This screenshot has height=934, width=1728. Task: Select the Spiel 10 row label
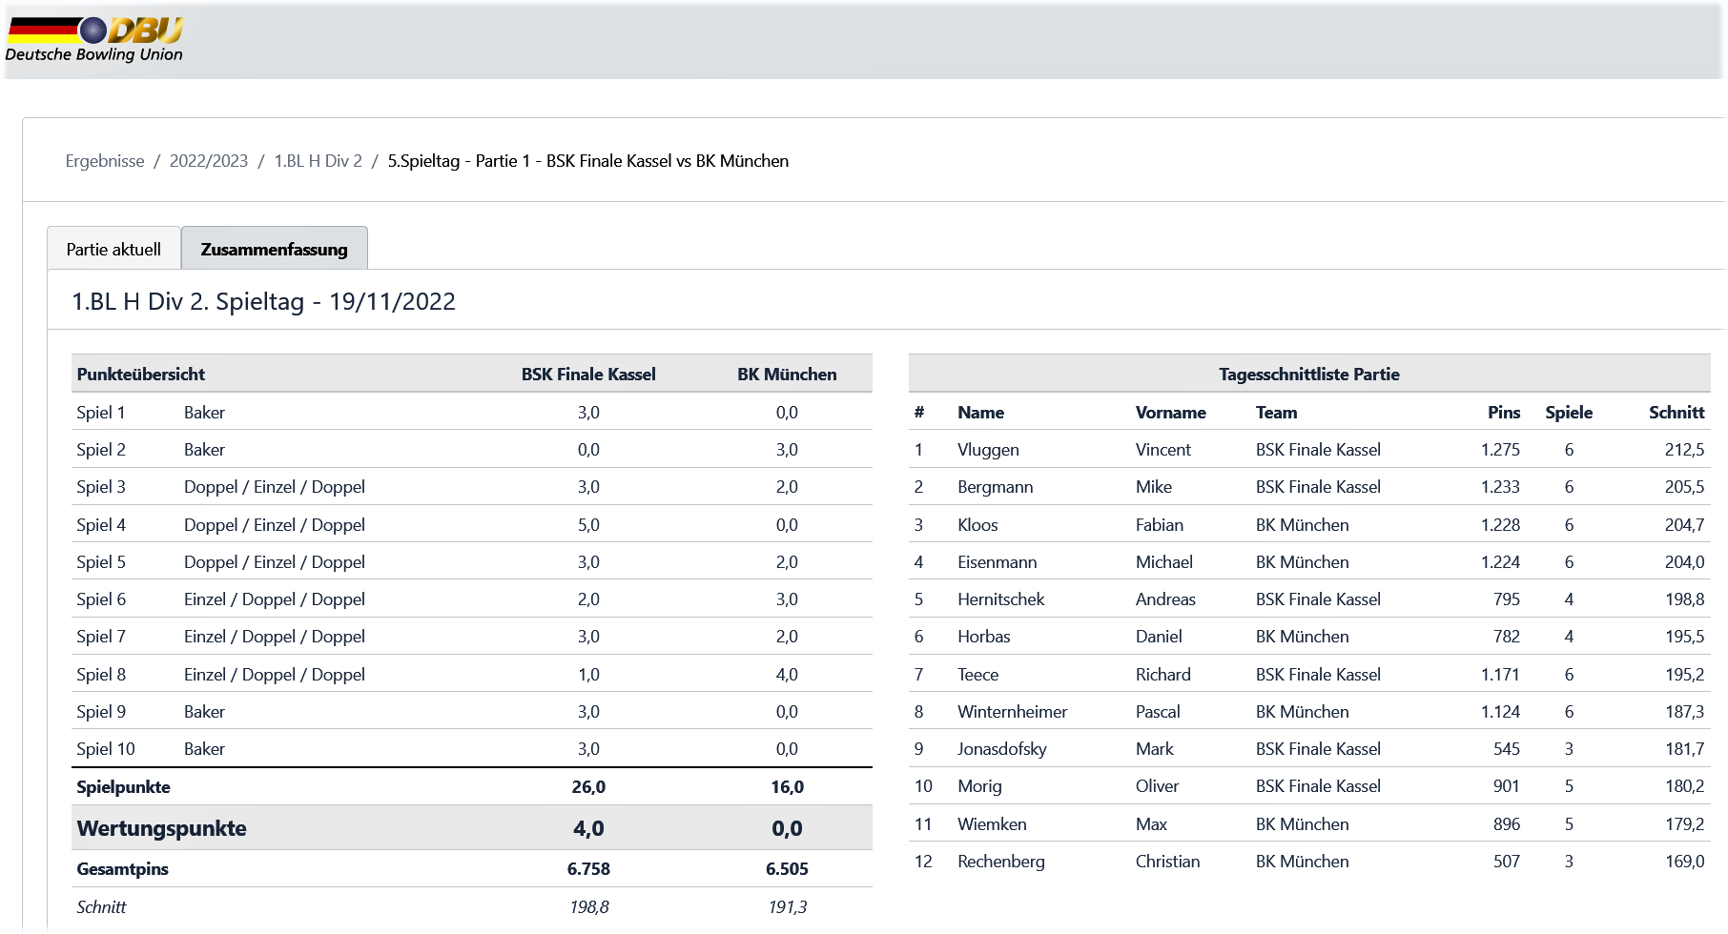[106, 749]
